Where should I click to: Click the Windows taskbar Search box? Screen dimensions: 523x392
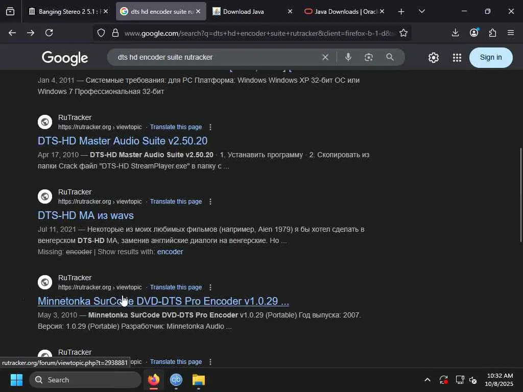tap(85, 380)
